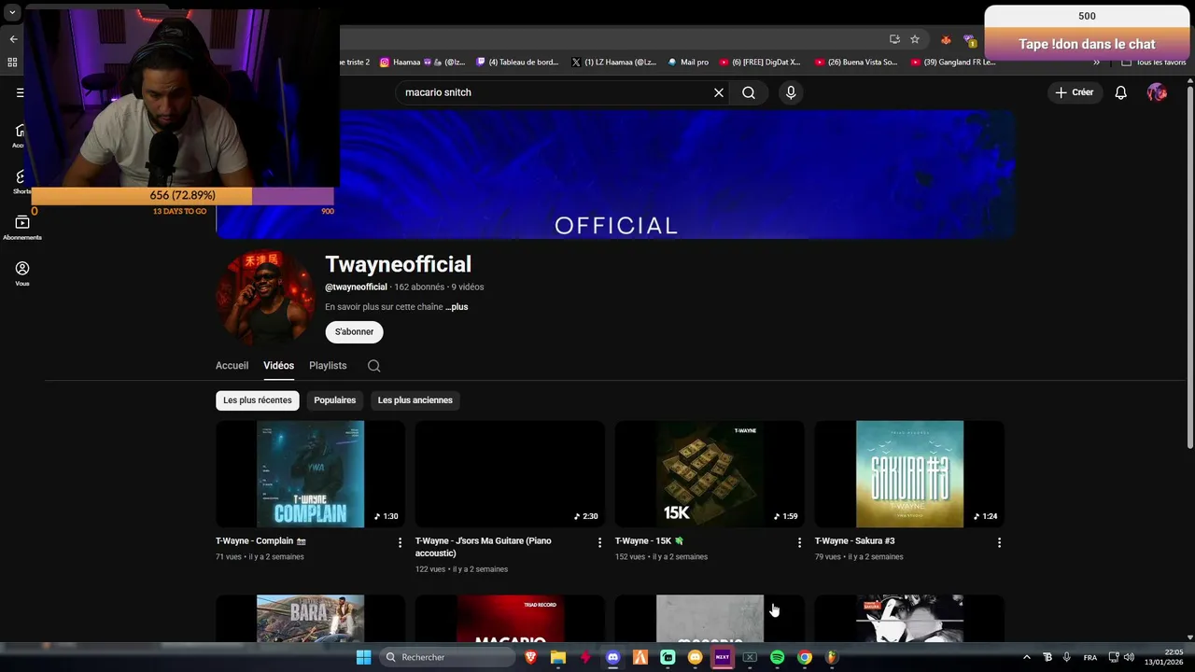Select the Populaires filter chip

pyautogui.click(x=335, y=400)
